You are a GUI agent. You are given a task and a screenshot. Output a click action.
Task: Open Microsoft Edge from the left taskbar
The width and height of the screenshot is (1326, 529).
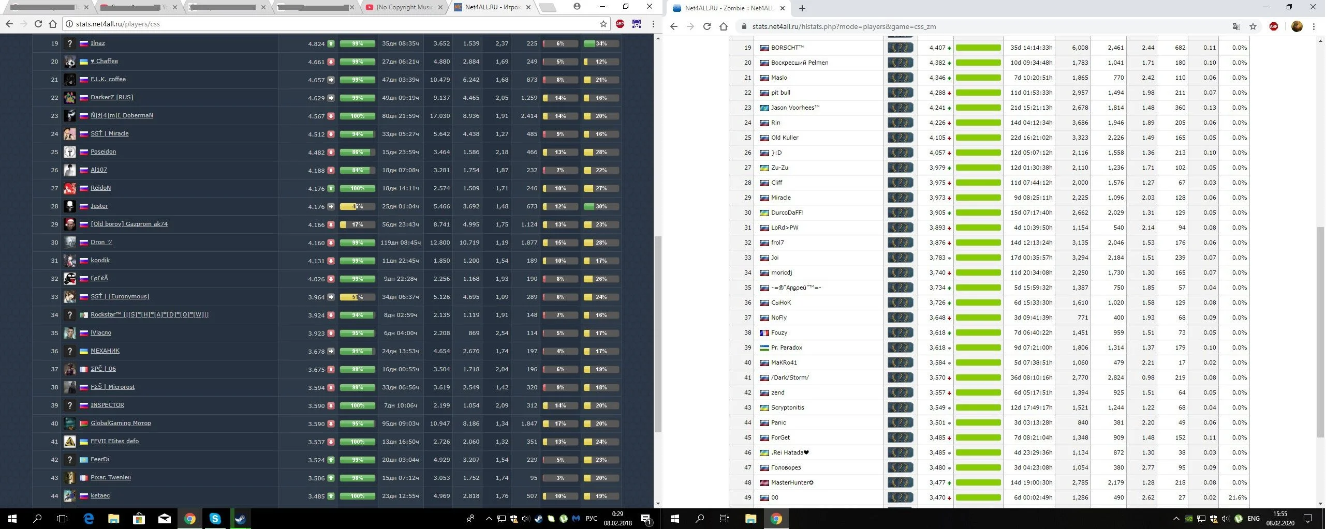tap(89, 519)
